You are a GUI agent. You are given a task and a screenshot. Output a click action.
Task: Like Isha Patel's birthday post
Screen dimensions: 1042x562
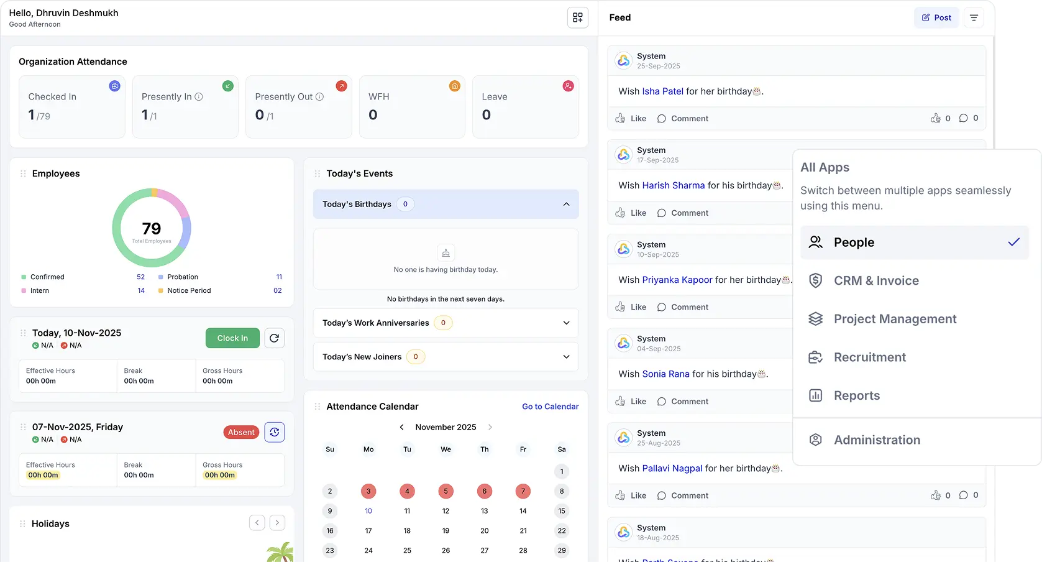630,118
